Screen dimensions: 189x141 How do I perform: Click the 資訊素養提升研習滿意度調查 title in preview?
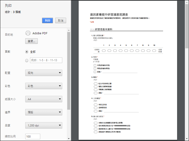(x=109, y=15)
